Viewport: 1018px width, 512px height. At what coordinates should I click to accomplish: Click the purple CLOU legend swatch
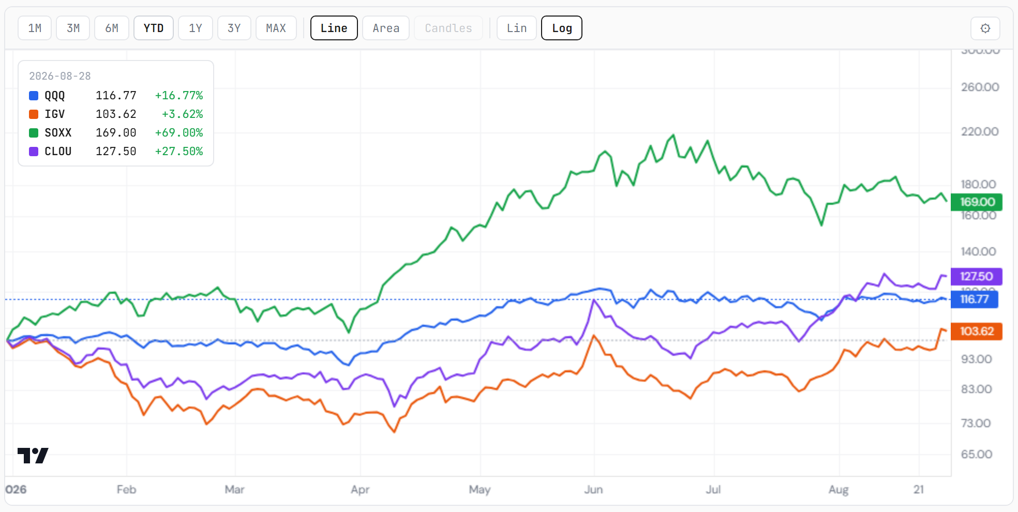(x=34, y=152)
